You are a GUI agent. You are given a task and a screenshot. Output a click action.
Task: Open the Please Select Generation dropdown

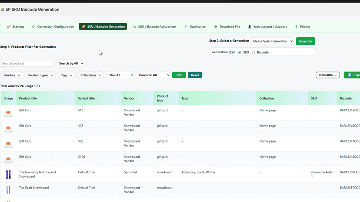tap(272, 41)
